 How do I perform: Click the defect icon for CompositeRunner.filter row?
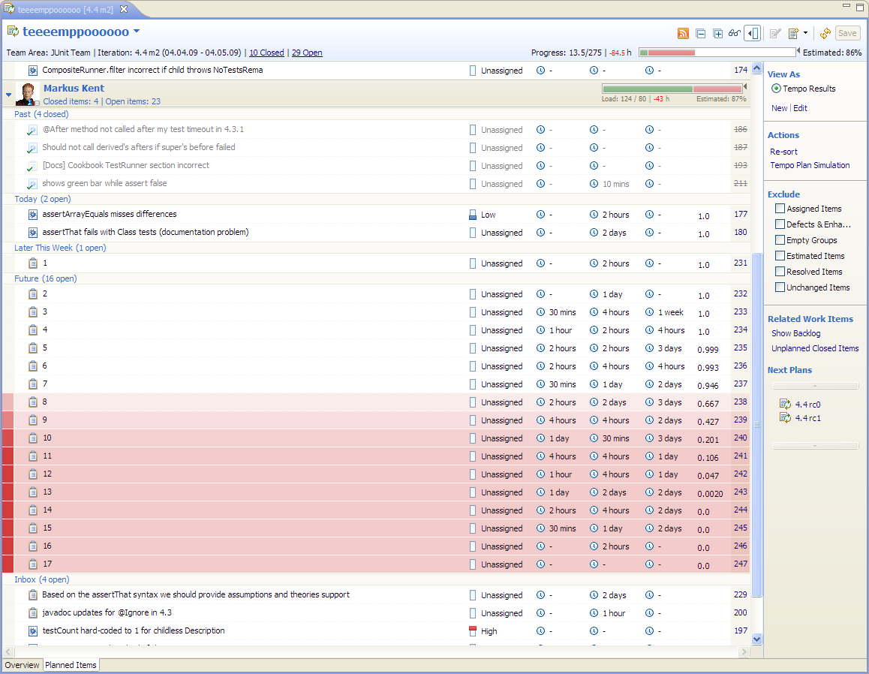[33, 71]
